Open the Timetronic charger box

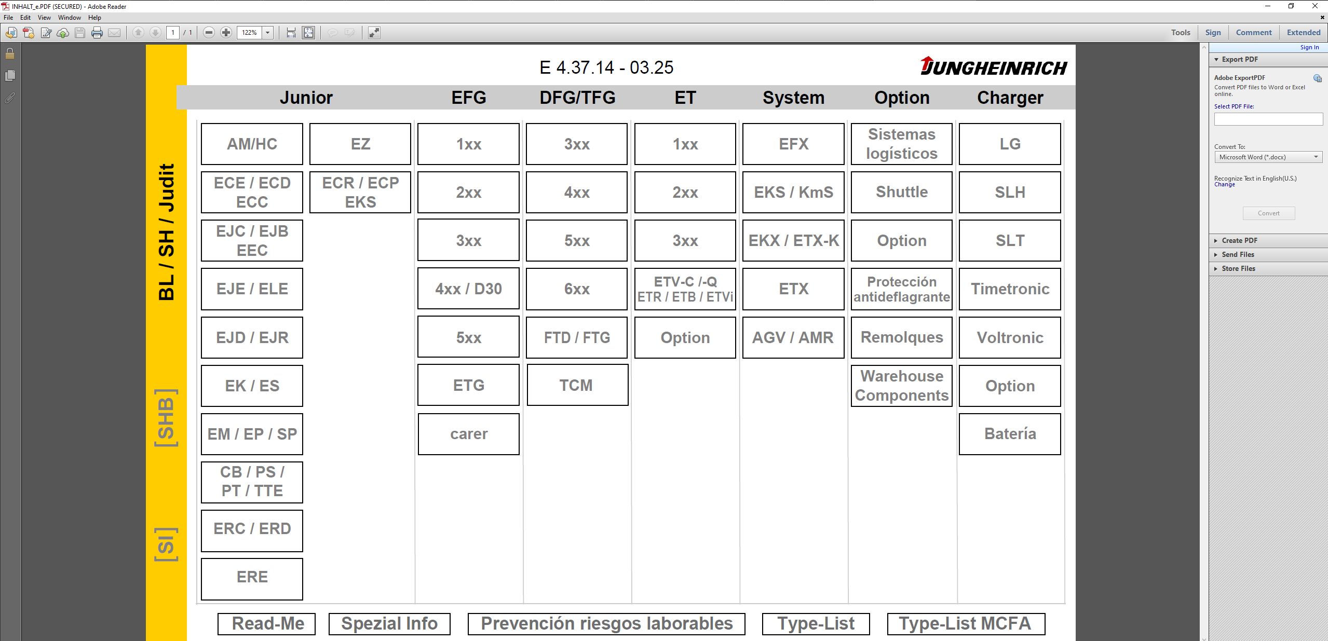pos(1010,289)
